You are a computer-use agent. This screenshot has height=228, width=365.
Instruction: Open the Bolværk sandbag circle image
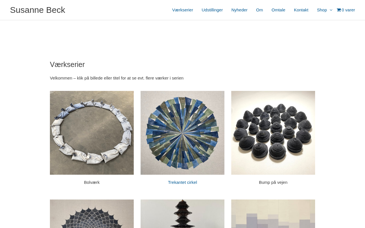[x=92, y=133]
